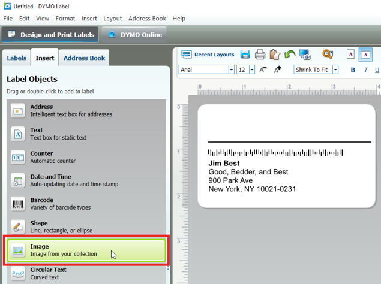
Task: Click the screen capture icon
Action: [x=305, y=55]
